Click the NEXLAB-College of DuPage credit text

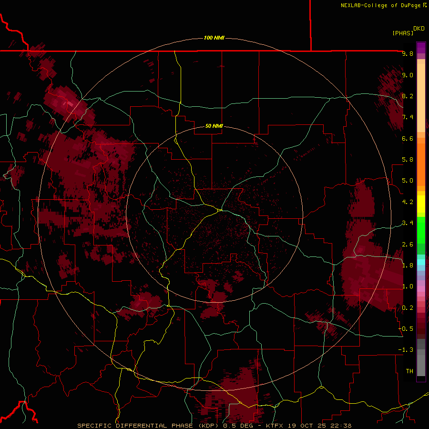click(x=380, y=5)
